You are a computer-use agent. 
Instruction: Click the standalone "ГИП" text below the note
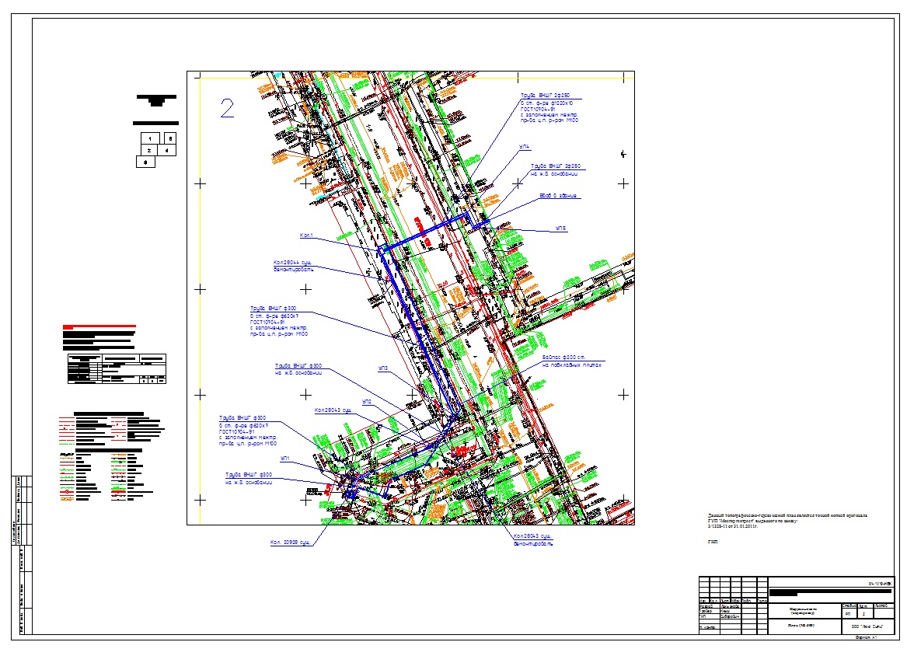coord(713,542)
